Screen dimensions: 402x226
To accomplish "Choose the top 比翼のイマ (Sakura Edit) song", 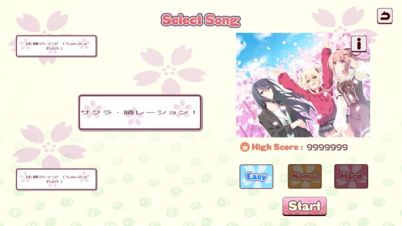I will click(57, 46).
